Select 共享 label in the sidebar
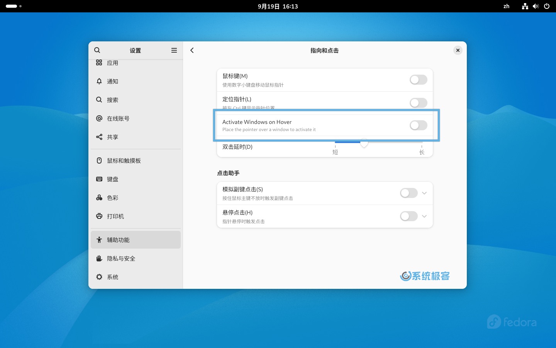 point(112,137)
